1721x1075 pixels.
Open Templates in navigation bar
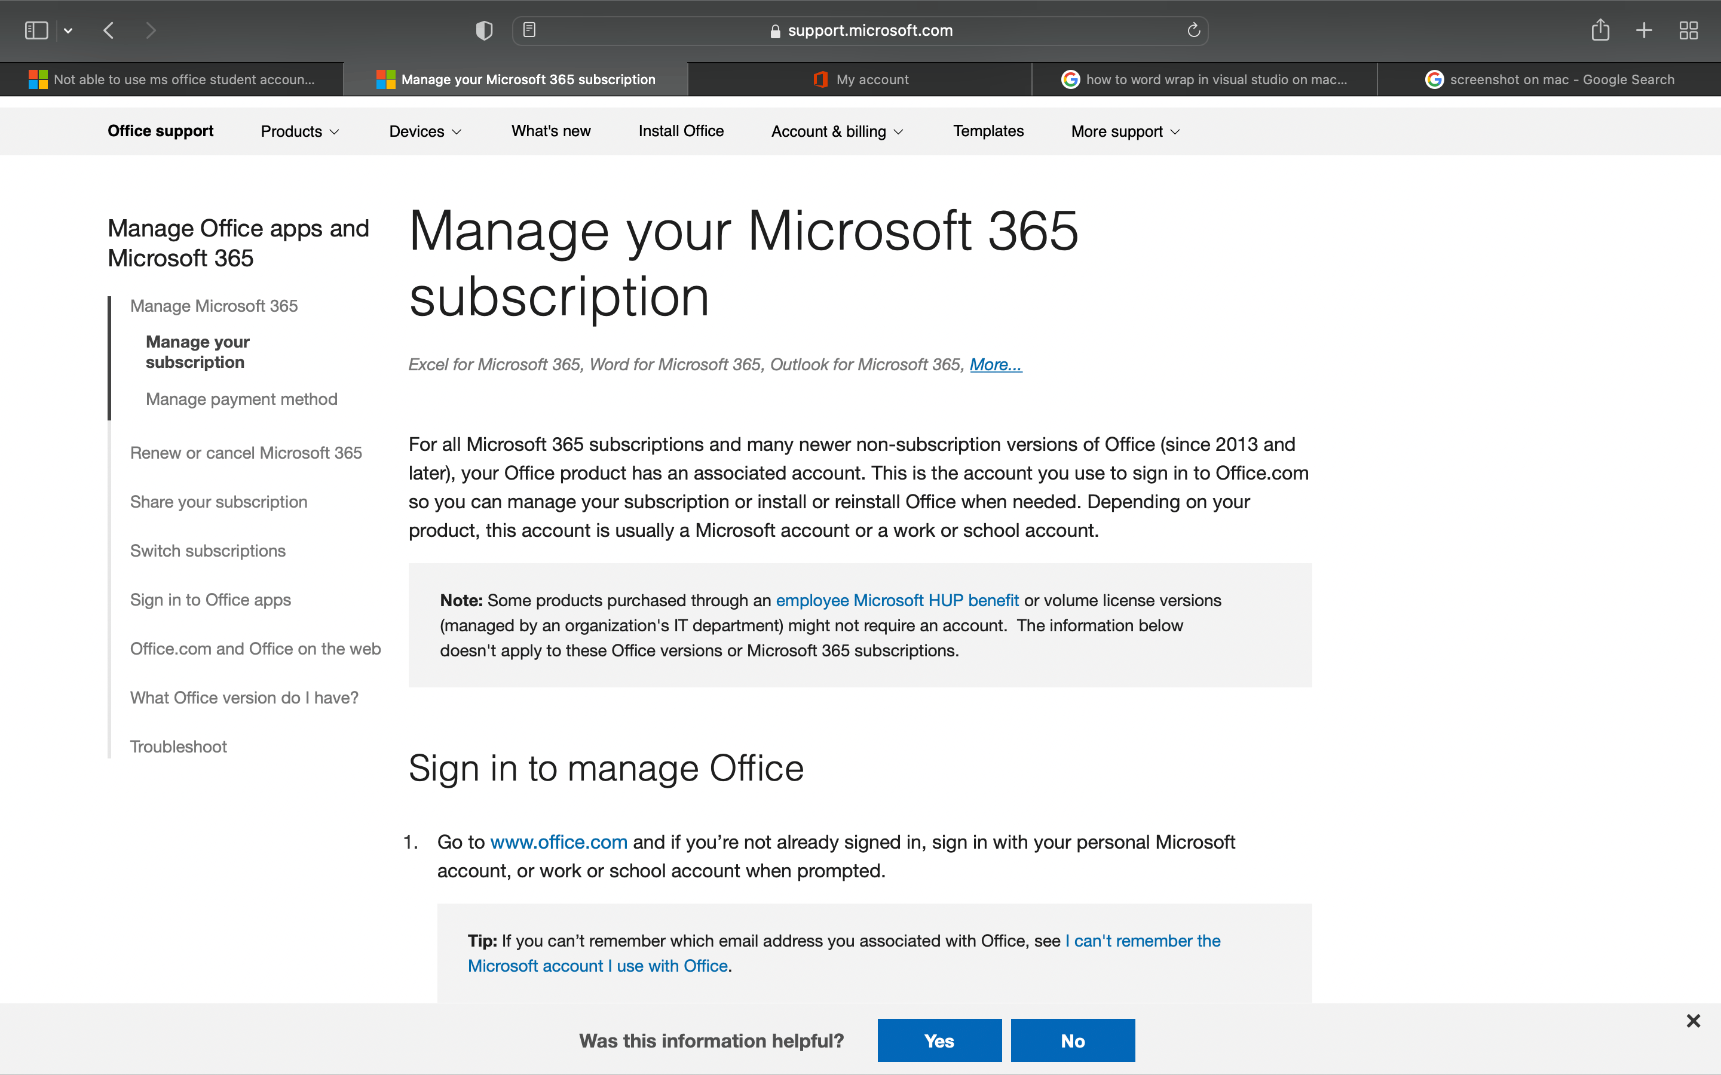coord(988,131)
